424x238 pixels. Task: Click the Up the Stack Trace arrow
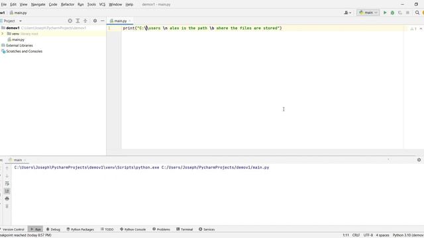click(x=7, y=168)
